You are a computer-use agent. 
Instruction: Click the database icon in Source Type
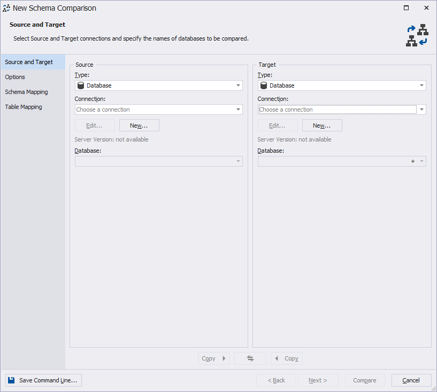coord(81,85)
